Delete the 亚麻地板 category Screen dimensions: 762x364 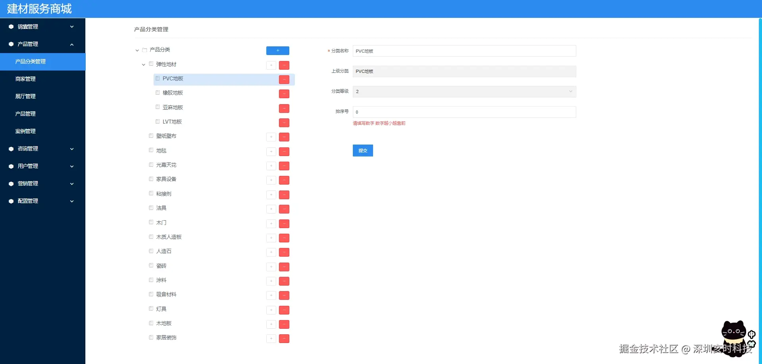click(284, 109)
